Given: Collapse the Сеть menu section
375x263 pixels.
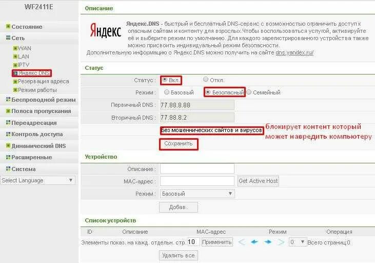Looking at the screenshot, I should 18,38.
